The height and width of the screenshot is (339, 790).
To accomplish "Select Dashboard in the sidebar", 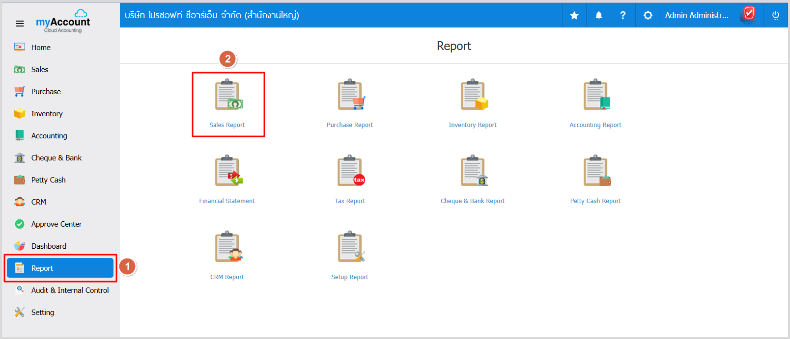I will click(49, 246).
